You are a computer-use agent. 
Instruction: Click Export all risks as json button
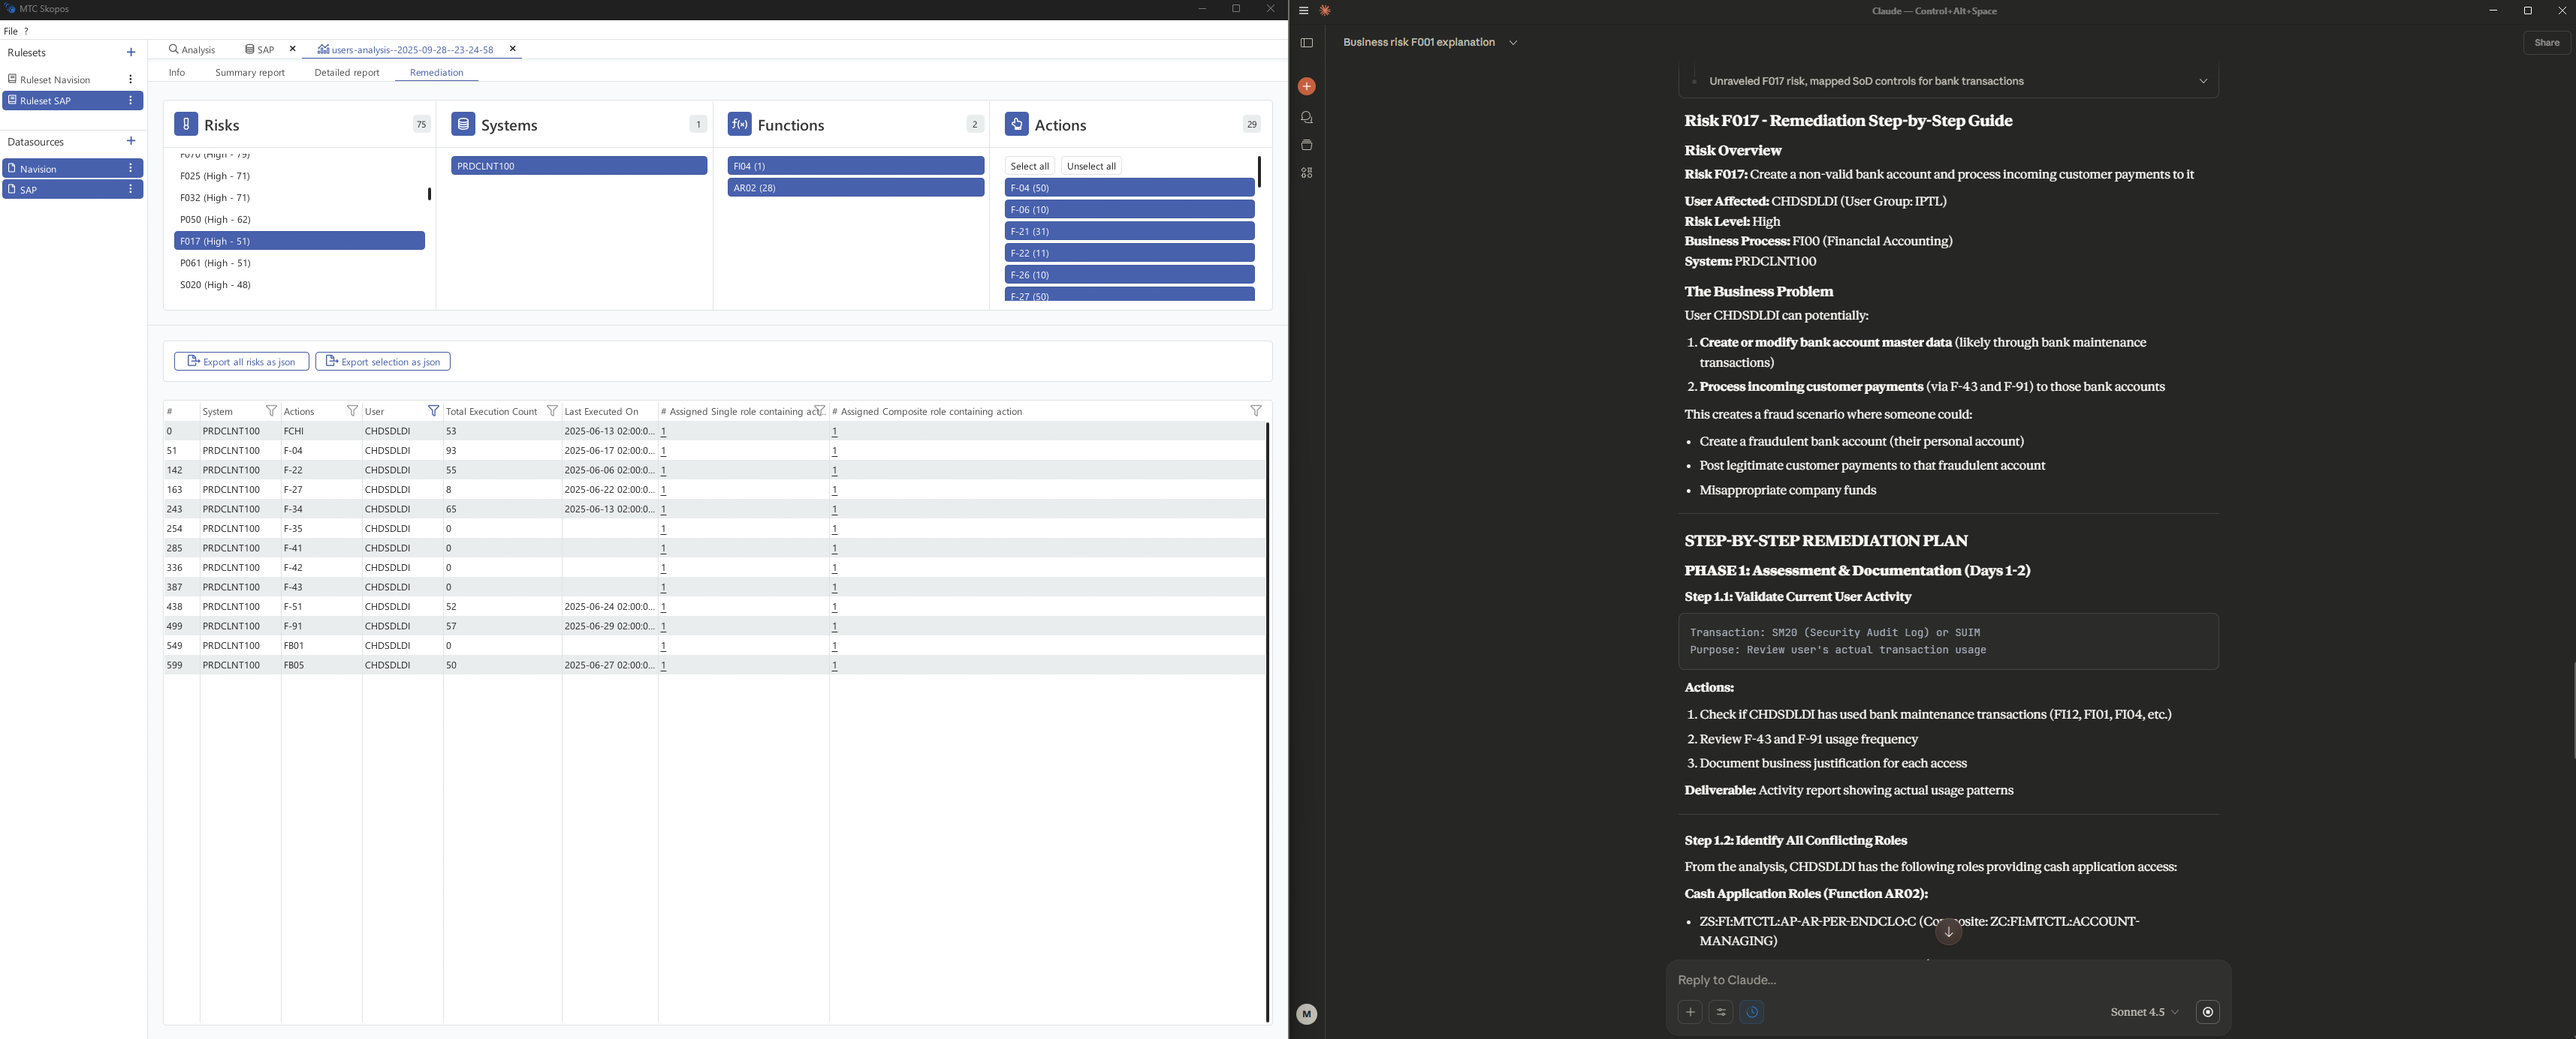pos(241,362)
